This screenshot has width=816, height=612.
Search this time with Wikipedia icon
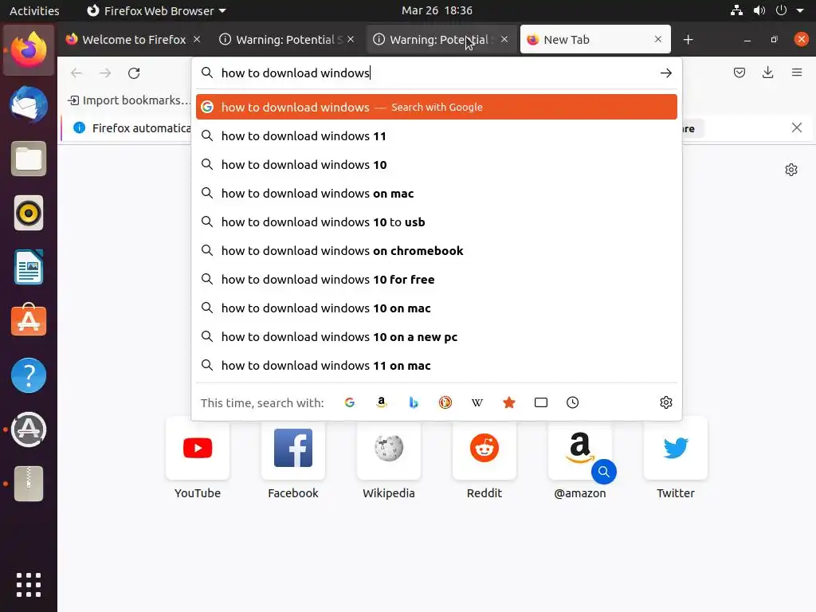[477, 402]
